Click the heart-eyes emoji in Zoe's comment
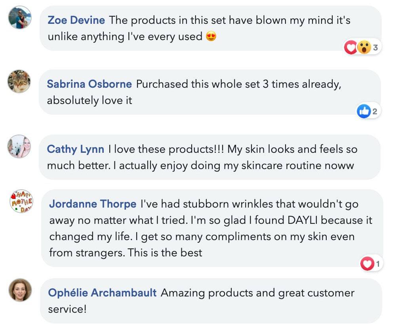This screenshot has width=396, height=329. [211, 37]
